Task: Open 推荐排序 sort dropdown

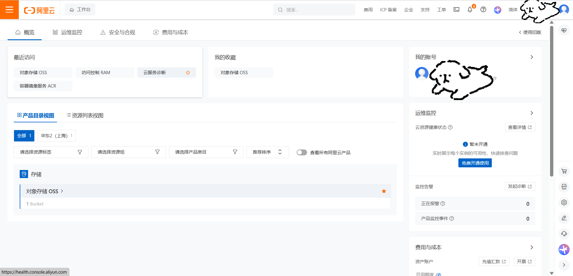Action: (x=268, y=152)
